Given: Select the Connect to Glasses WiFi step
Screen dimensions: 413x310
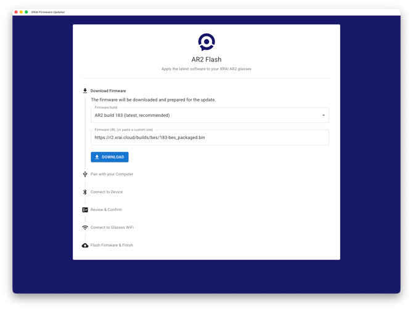Looking at the screenshot, I should click(x=112, y=228).
